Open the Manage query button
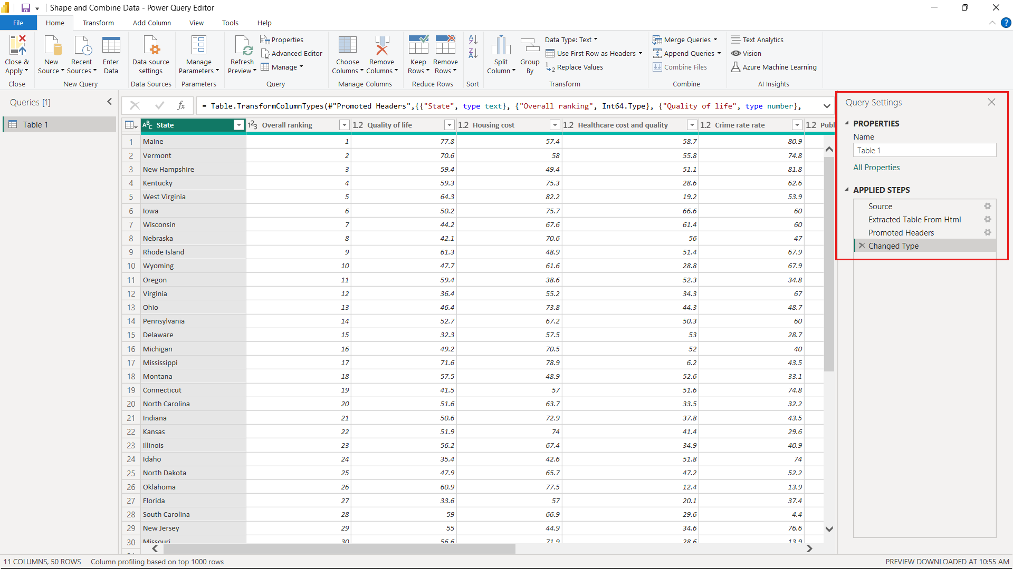Screen dimensions: 1013x569 [x=282, y=67]
